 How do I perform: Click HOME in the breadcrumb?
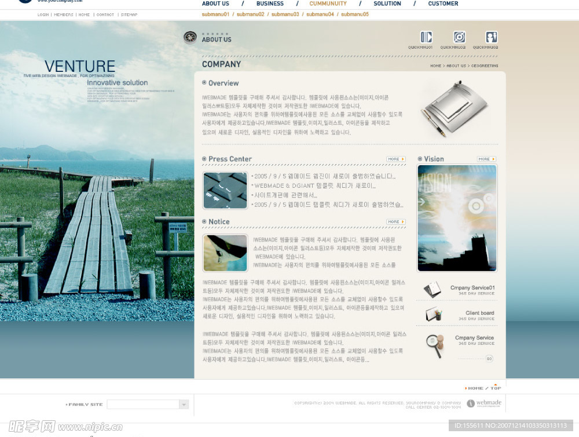click(436, 66)
